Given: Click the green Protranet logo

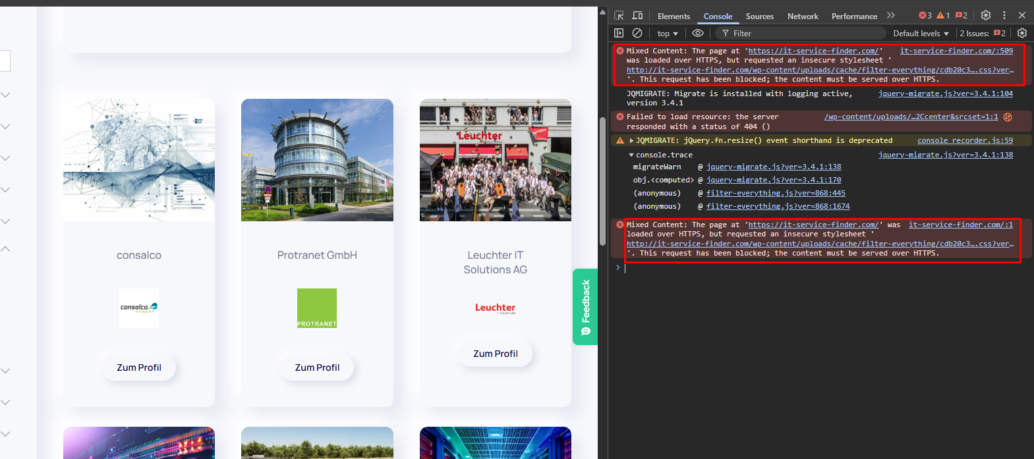Looking at the screenshot, I should 317,308.
